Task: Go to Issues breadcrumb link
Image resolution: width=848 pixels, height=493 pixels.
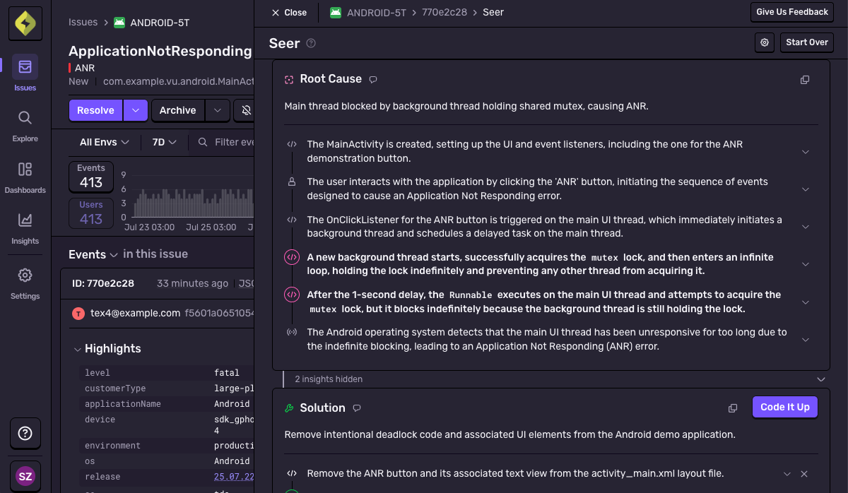Action: point(83,23)
